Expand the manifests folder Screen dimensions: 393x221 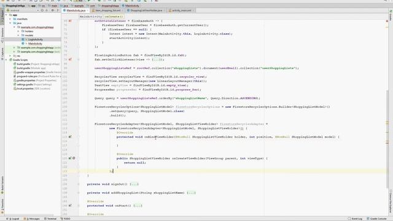coord(10,19)
